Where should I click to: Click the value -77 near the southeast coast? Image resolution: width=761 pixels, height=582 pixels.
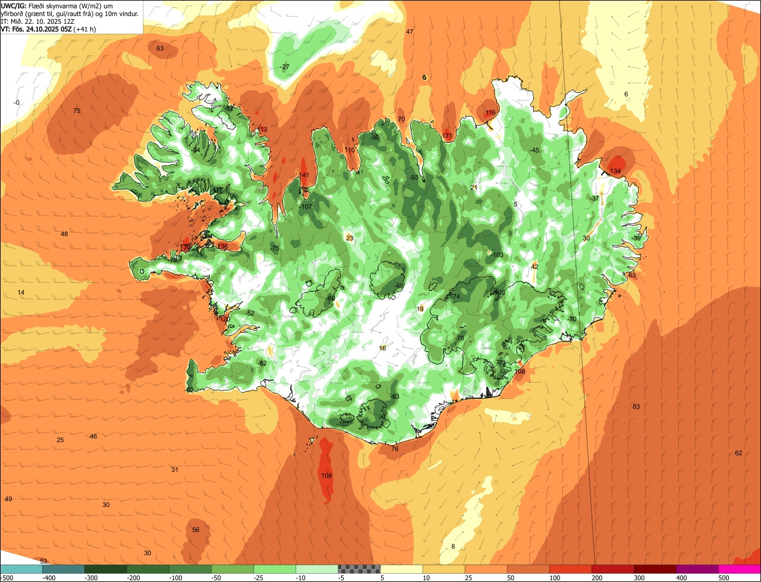[501, 364]
